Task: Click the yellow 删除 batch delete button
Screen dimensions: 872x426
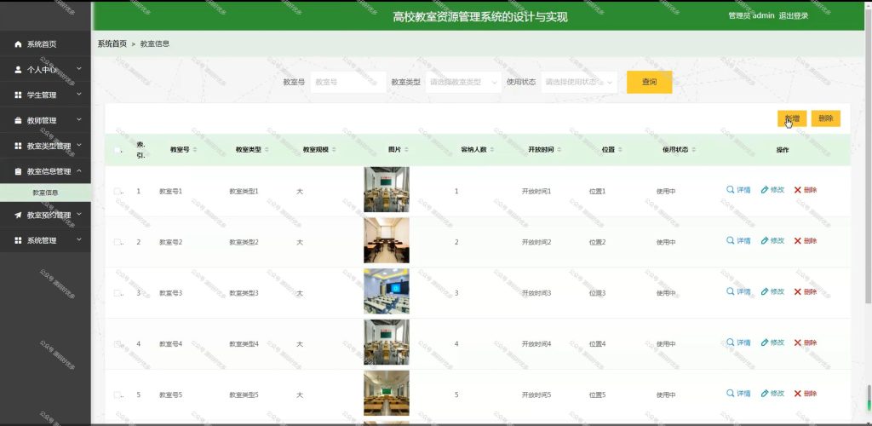Action: pos(826,118)
